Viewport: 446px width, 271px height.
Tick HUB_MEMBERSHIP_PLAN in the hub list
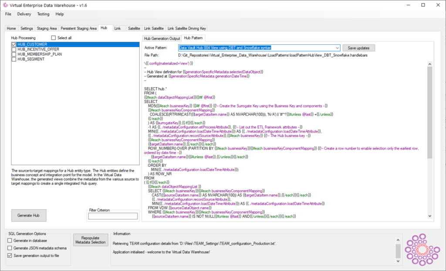tap(14, 54)
